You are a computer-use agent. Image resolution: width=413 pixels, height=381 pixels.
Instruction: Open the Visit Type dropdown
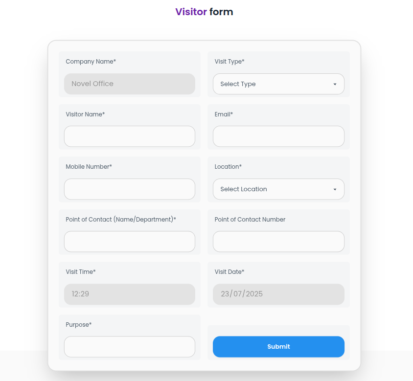(x=278, y=84)
